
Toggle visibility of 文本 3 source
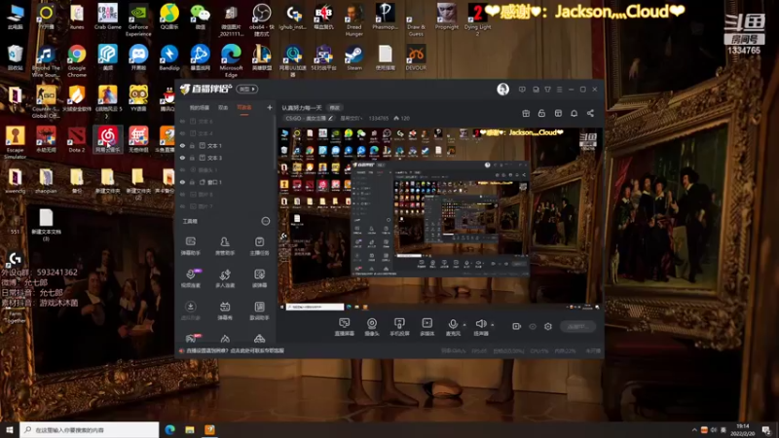[182, 158]
